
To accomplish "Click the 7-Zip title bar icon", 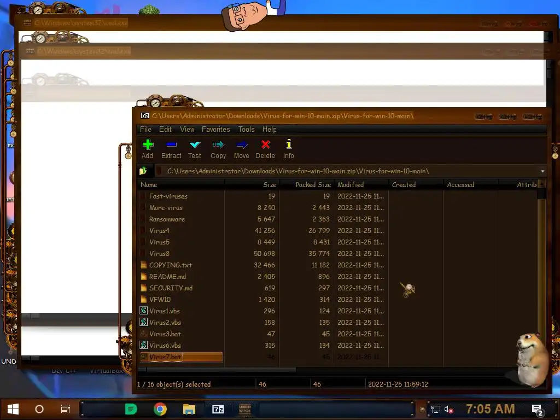I will point(144,115).
